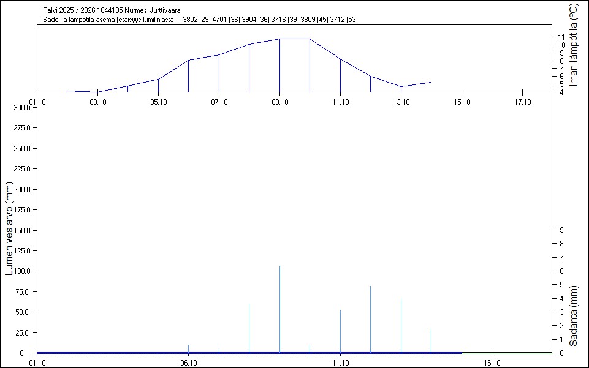Click the 300.0 value on snow axis
This screenshot has height=368, width=589.
tap(22, 108)
